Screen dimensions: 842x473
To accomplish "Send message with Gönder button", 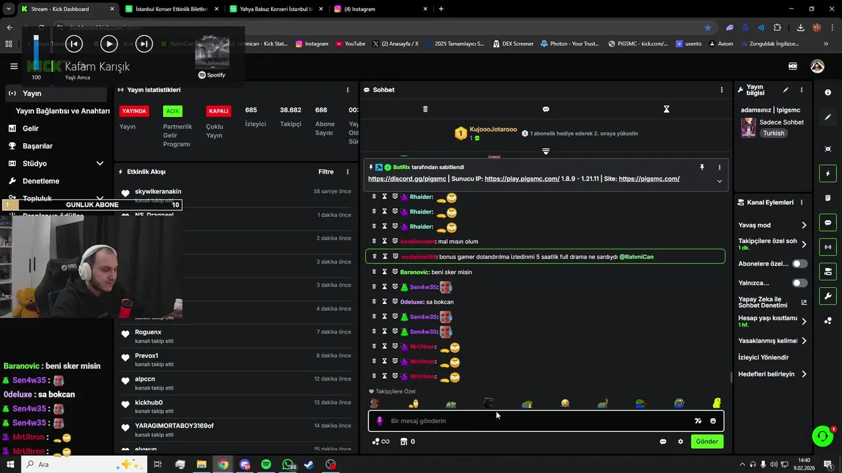I will click(707, 441).
